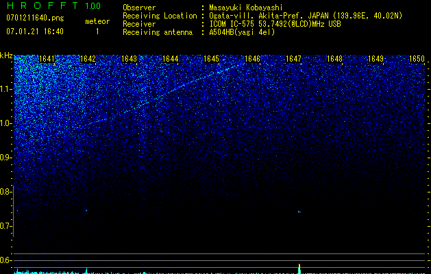Click the 1648 time marker
This screenshot has height=274, width=431.
(334, 59)
